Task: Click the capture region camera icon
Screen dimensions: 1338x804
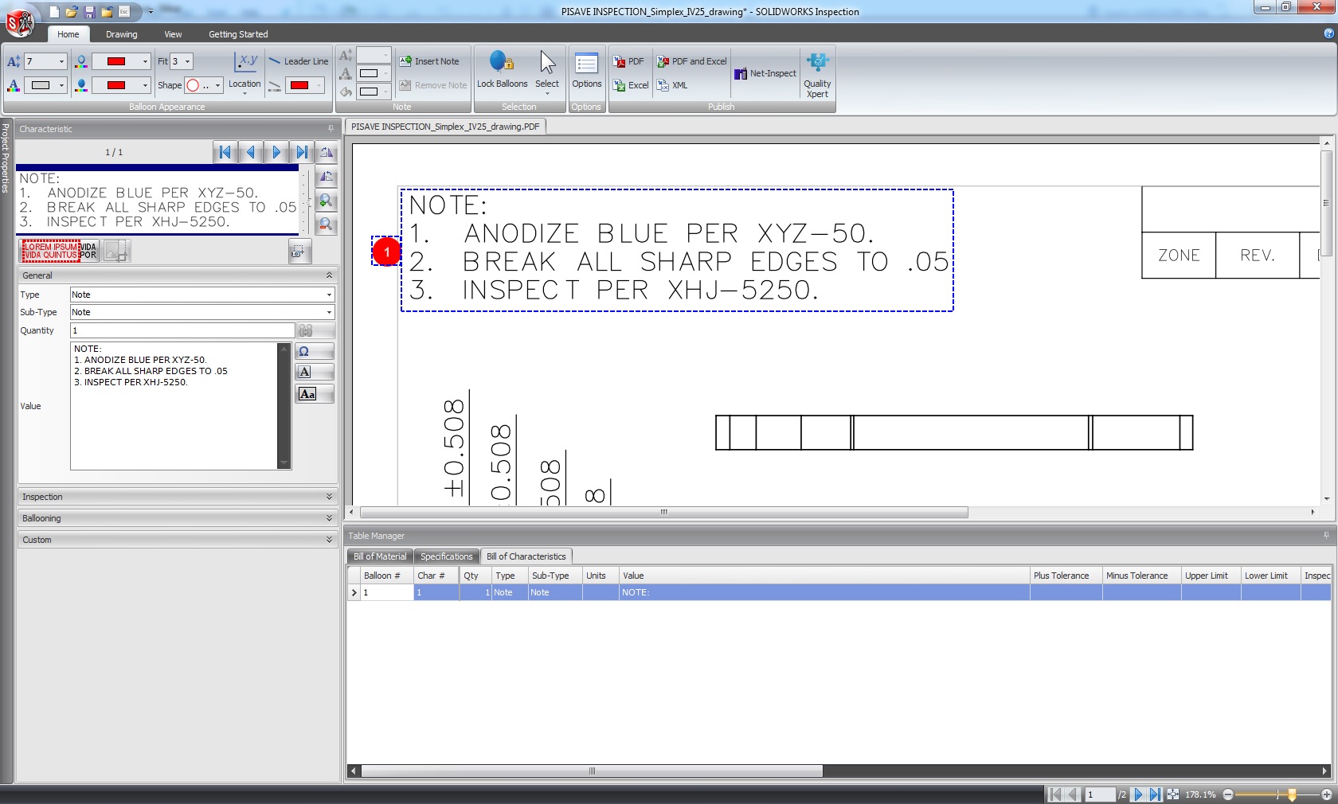Action: coord(299,252)
